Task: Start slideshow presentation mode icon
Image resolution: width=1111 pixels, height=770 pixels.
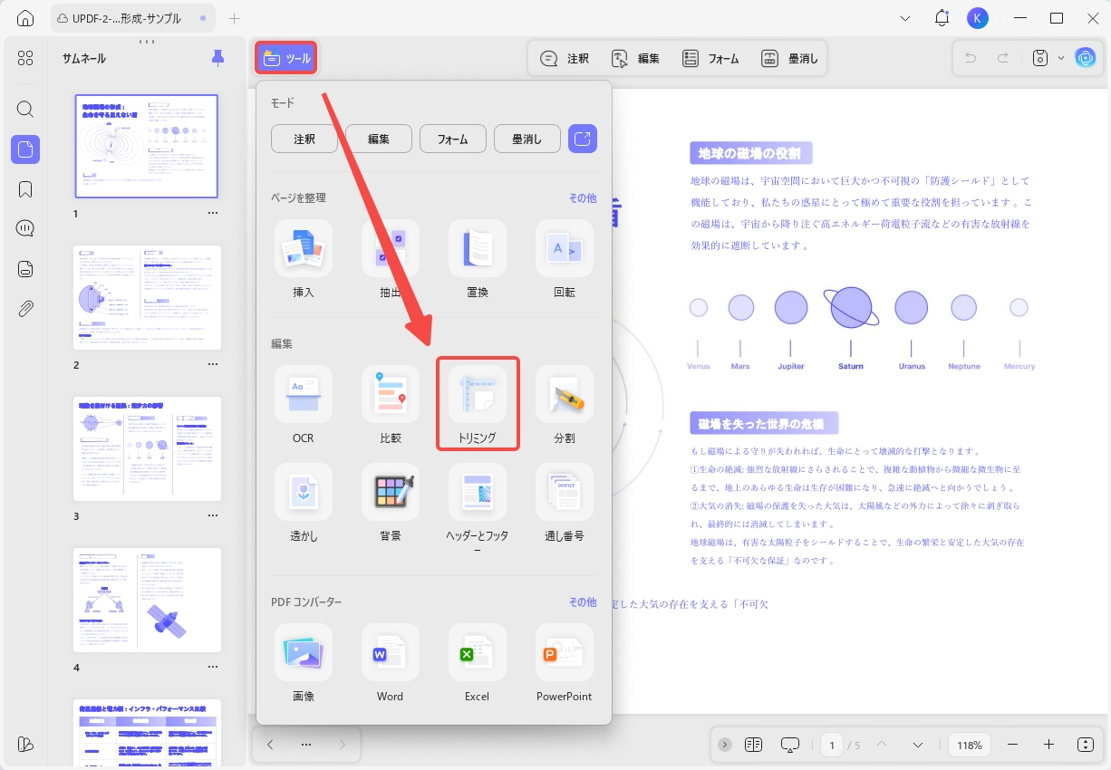Action: pyautogui.click(x=790, y=745)
